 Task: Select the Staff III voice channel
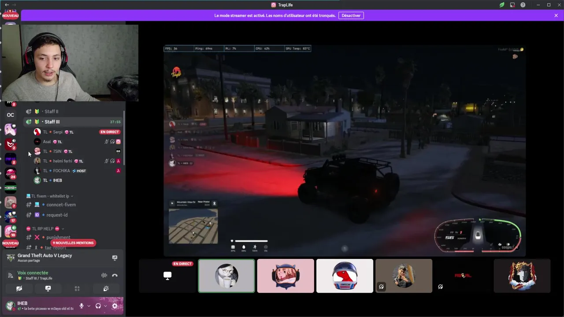(74, 122)
